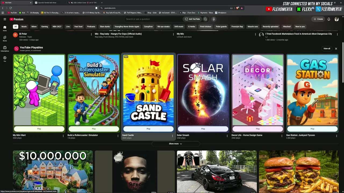This screenshot has width=344, height=193.
Task: Bookmark this page in the address bar
Action: click(x=96, y=8)
